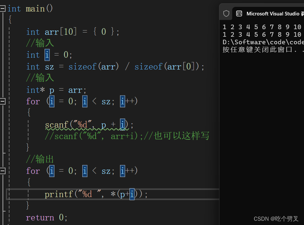
Task: Click 'sizeof(arr[0])' in the sz line
Action: pyautogui.click(x=167, y=67)
